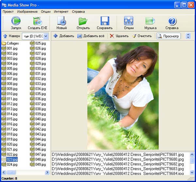Image resolution: width=196 pixels, height=182 pixels.
Task: Select the PICT9682.jpg path entry
Action: [x=118, y=164]
